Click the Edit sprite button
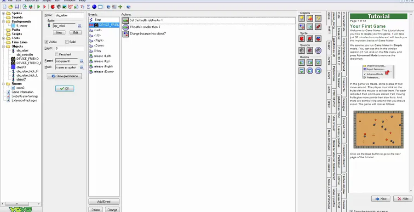Screen dimensions: 414x212 click(75, 33)
